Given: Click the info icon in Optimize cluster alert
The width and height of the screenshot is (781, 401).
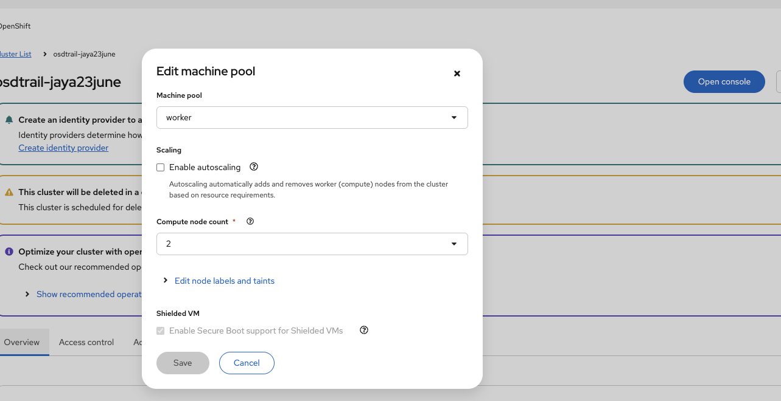Looking at the screenshot, I should pos(9,252).
